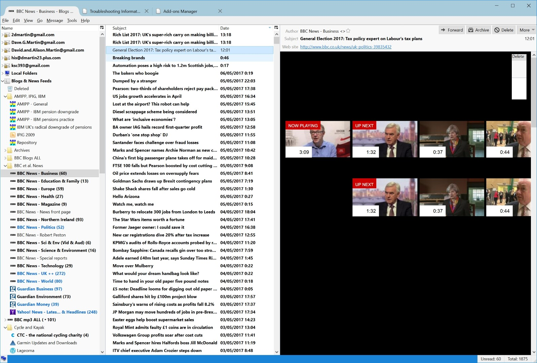Click the Yahoo! News feed icon

(x=13, y=312)
